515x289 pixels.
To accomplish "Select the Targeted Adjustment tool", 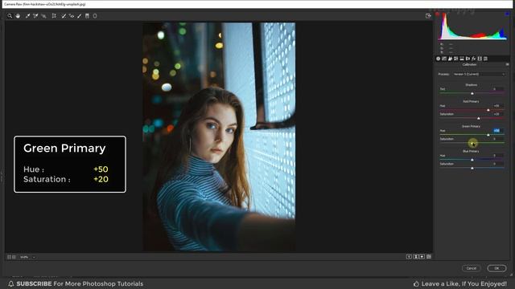I will click(43, 16).
